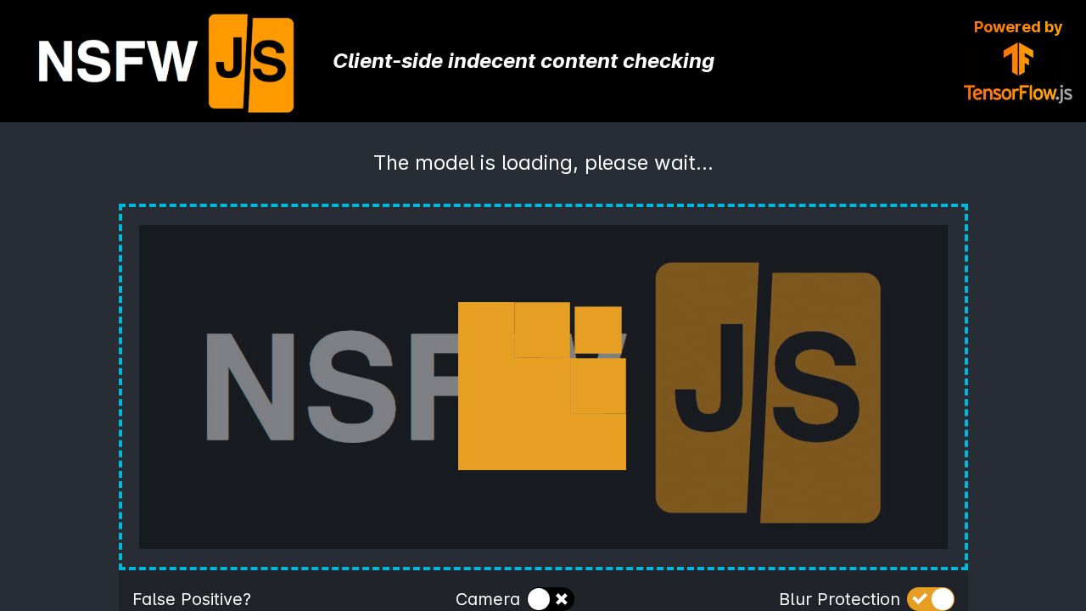Click the NSFW JS logo in header
This screenshot has width=1086, height=611.
point(166,62)
